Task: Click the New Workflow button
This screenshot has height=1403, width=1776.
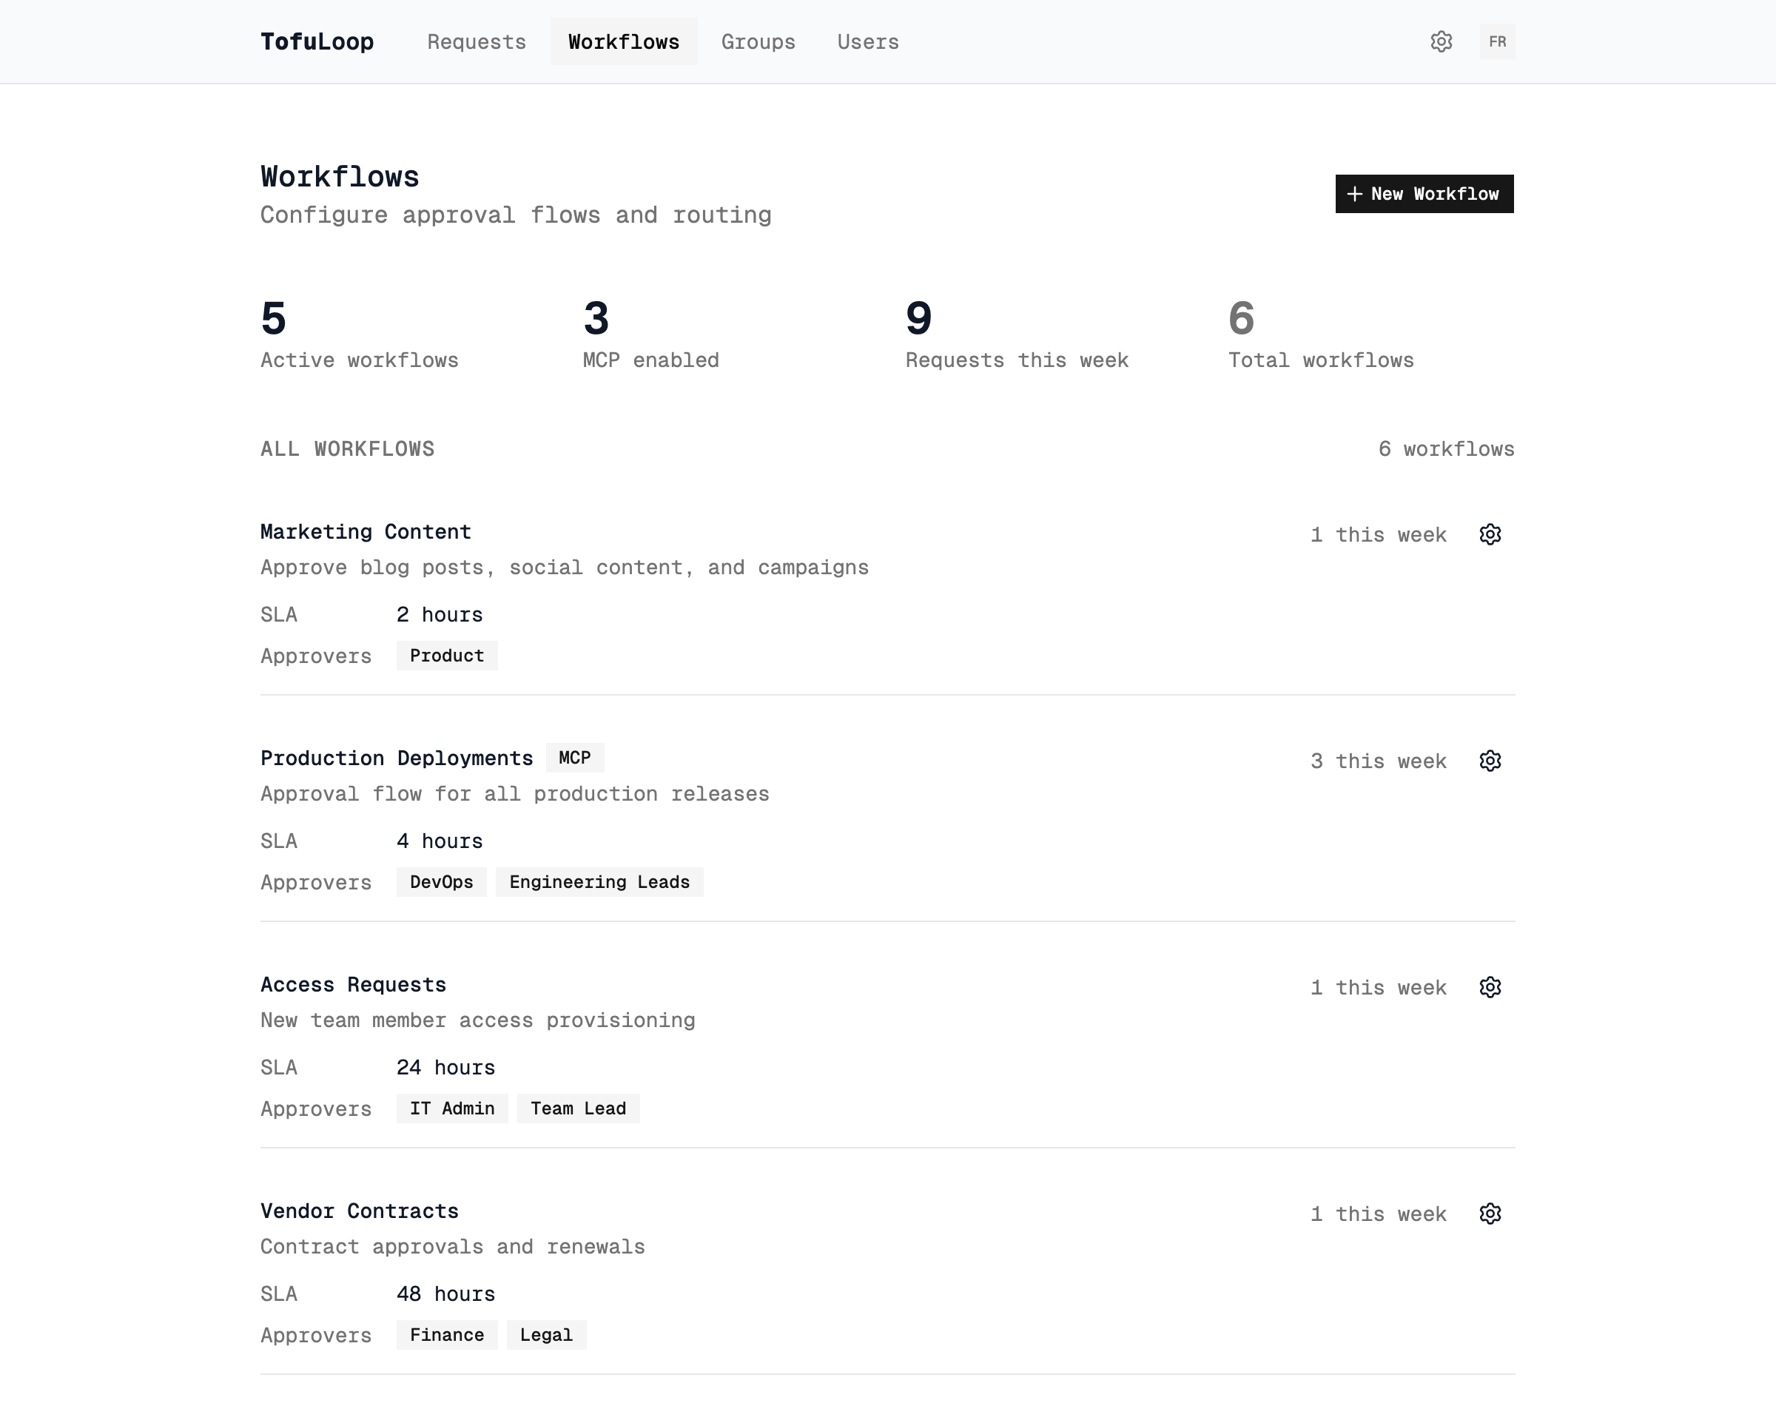Action: pos(1424,194)
